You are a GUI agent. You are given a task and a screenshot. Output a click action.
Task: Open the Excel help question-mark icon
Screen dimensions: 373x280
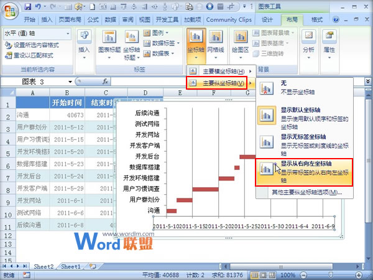[336, 19]
